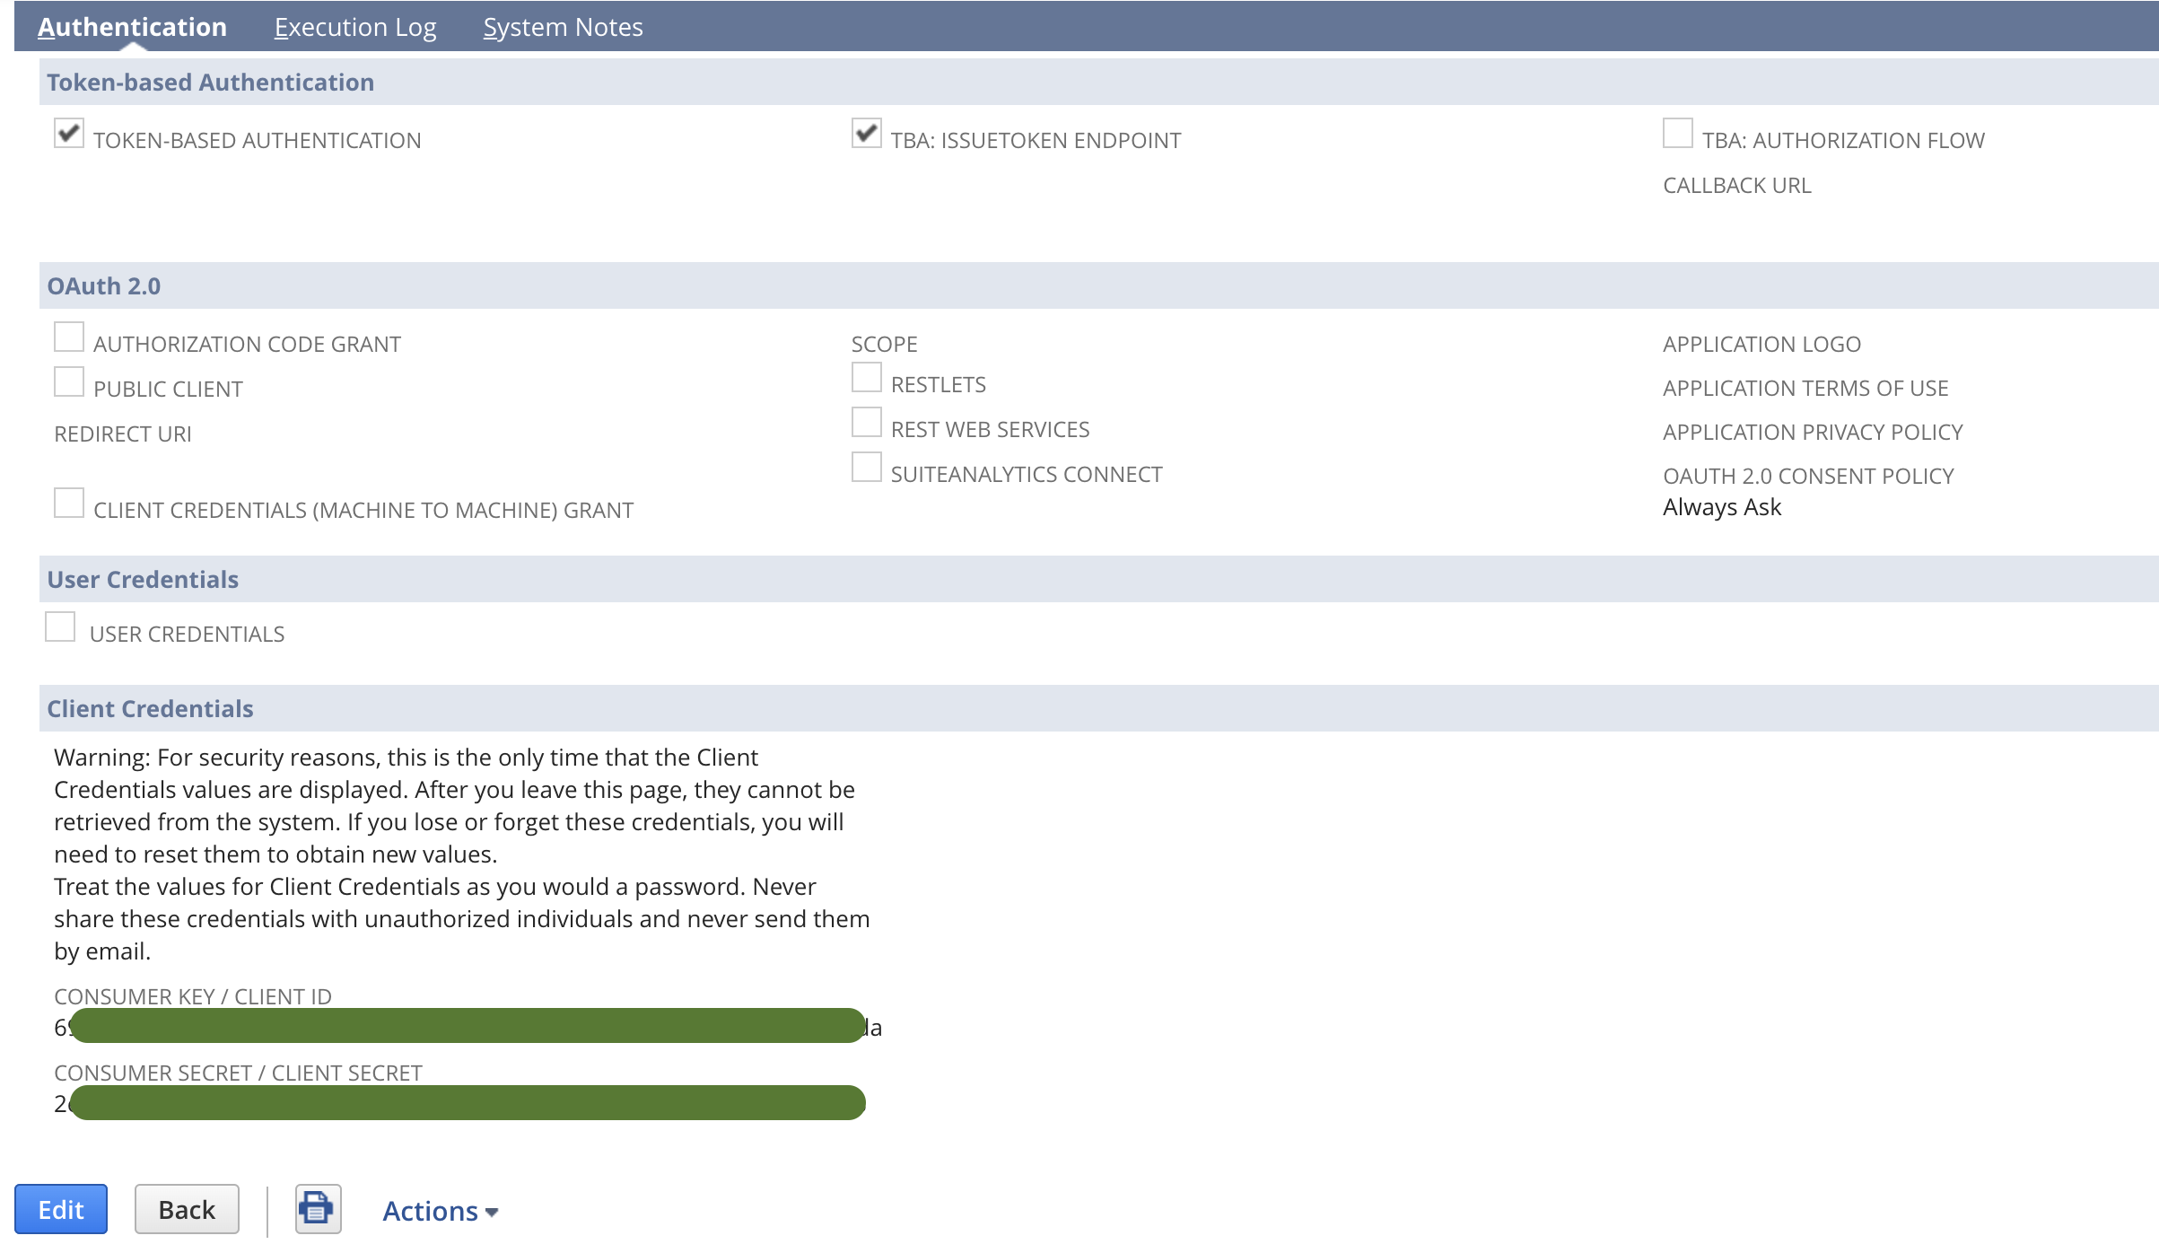This screenshot has width=2159, height=1253.
Task: Check the Authorization Code Grant box
Action: pos(69,337)
